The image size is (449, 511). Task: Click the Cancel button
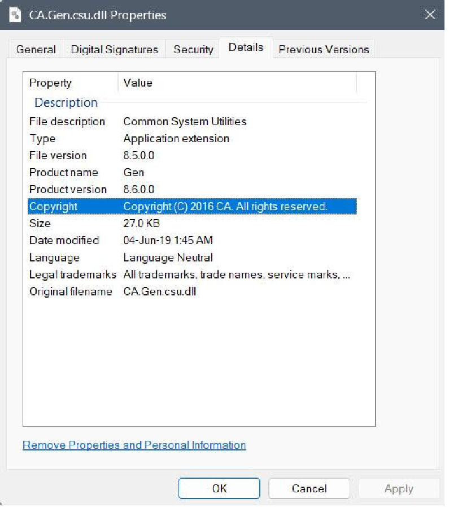coord(309,488)
